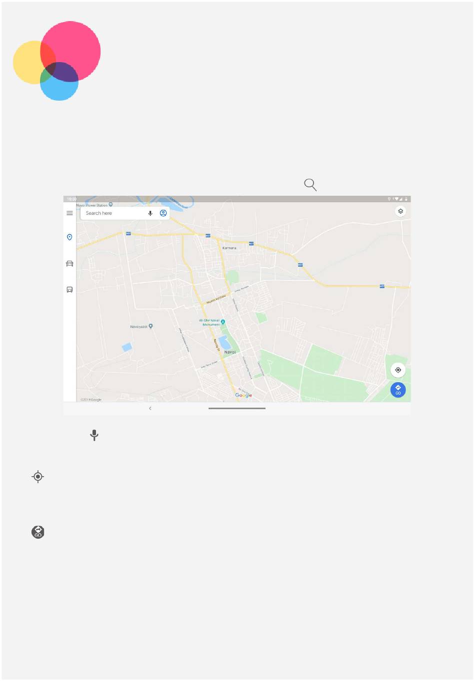Select the Navoi Power Station marker
Viewport: 475px width, 681px height.
(110, 204)
